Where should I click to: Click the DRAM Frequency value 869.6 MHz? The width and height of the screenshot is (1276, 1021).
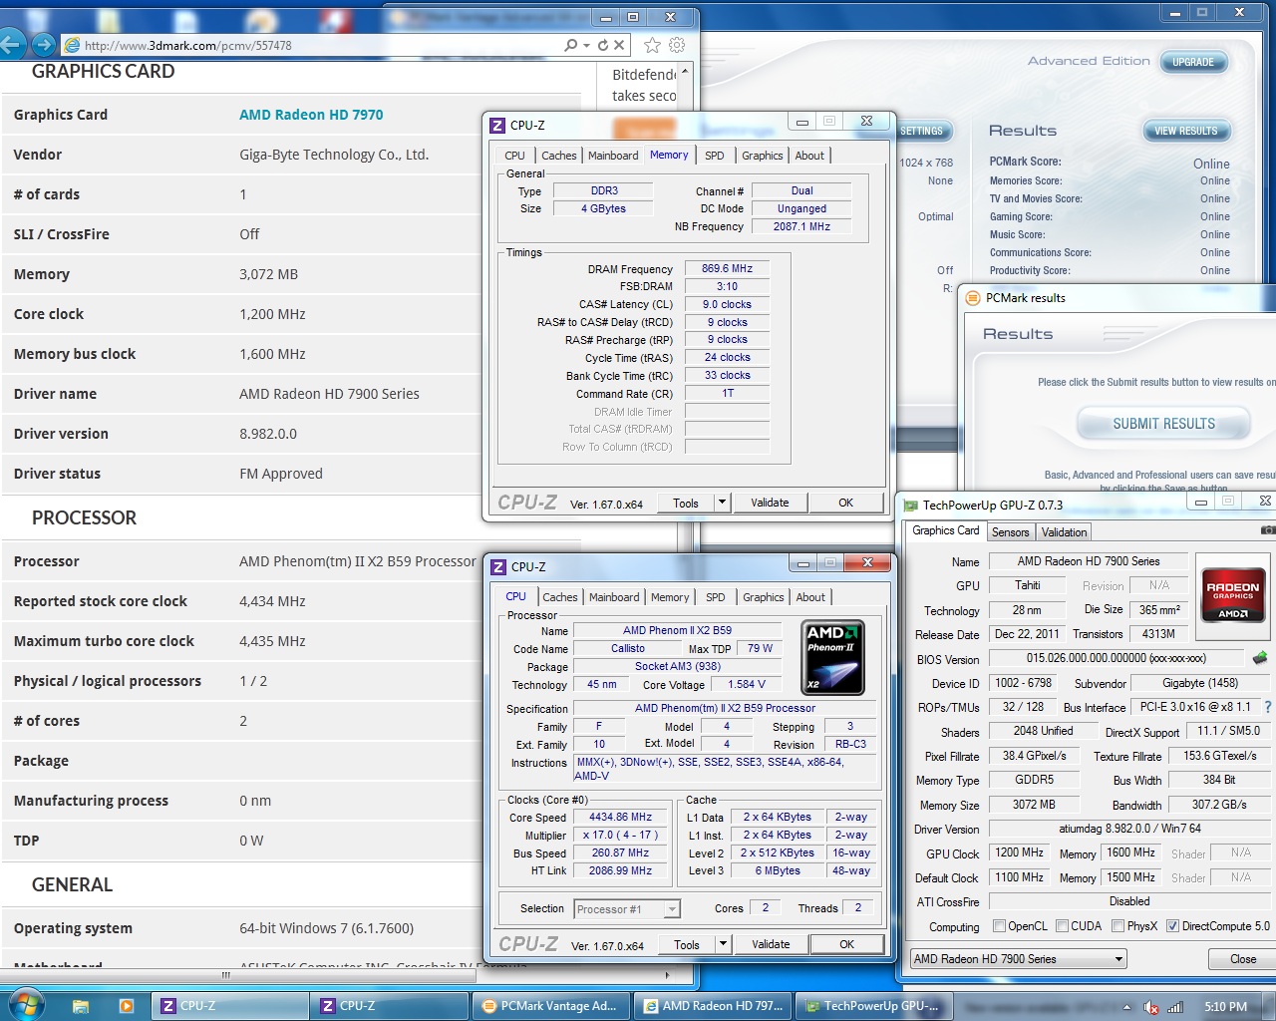coord(727,269)
